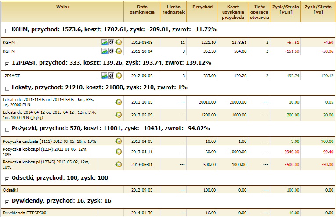Select the Dywidenda ETFSP500 row
Image resolution: width=336 pixels, height=217 pixels.
point(168,213)
